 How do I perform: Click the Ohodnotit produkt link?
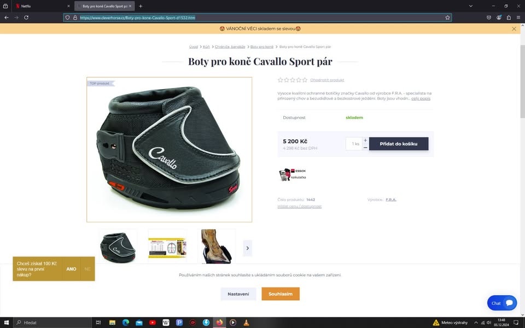[x=327, y=80]
